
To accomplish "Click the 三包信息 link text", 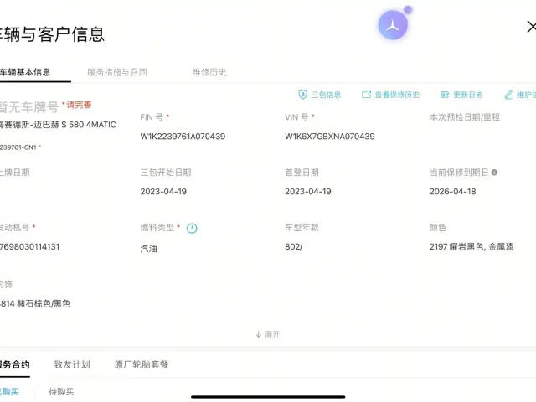I will (x=326, y=95).
